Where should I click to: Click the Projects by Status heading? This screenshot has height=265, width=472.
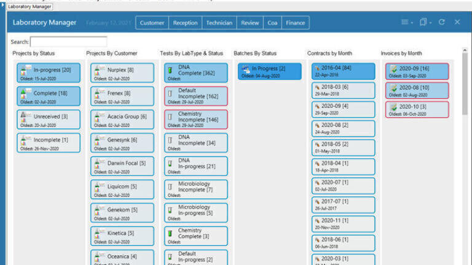click(34, 53)
